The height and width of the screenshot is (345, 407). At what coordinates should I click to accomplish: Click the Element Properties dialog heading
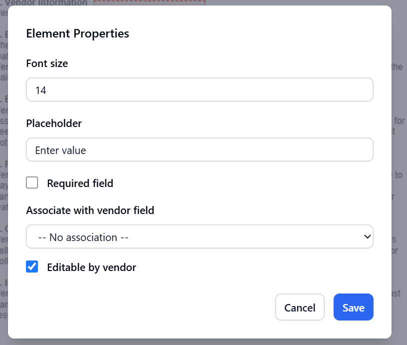pyautogui.click(x=77, y=33)
